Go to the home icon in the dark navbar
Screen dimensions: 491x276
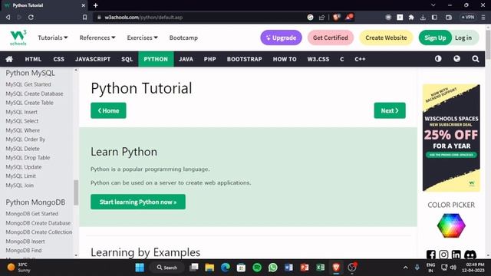(9, 59)
